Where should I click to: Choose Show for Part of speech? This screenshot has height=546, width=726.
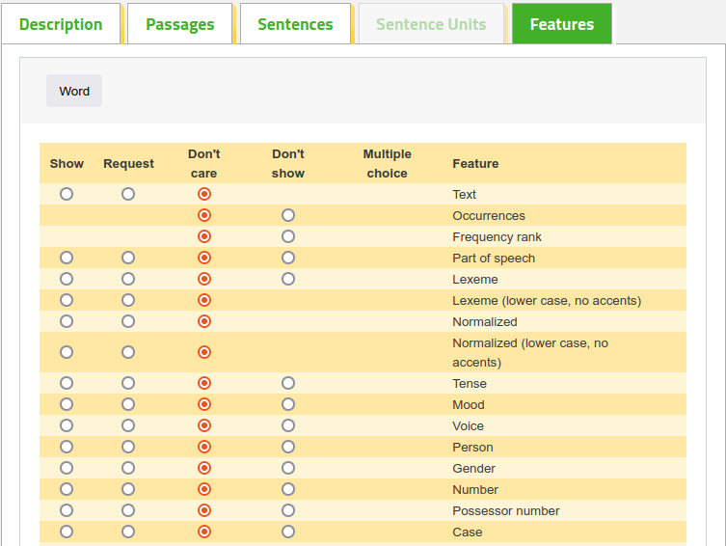click(x=67, y=258)
